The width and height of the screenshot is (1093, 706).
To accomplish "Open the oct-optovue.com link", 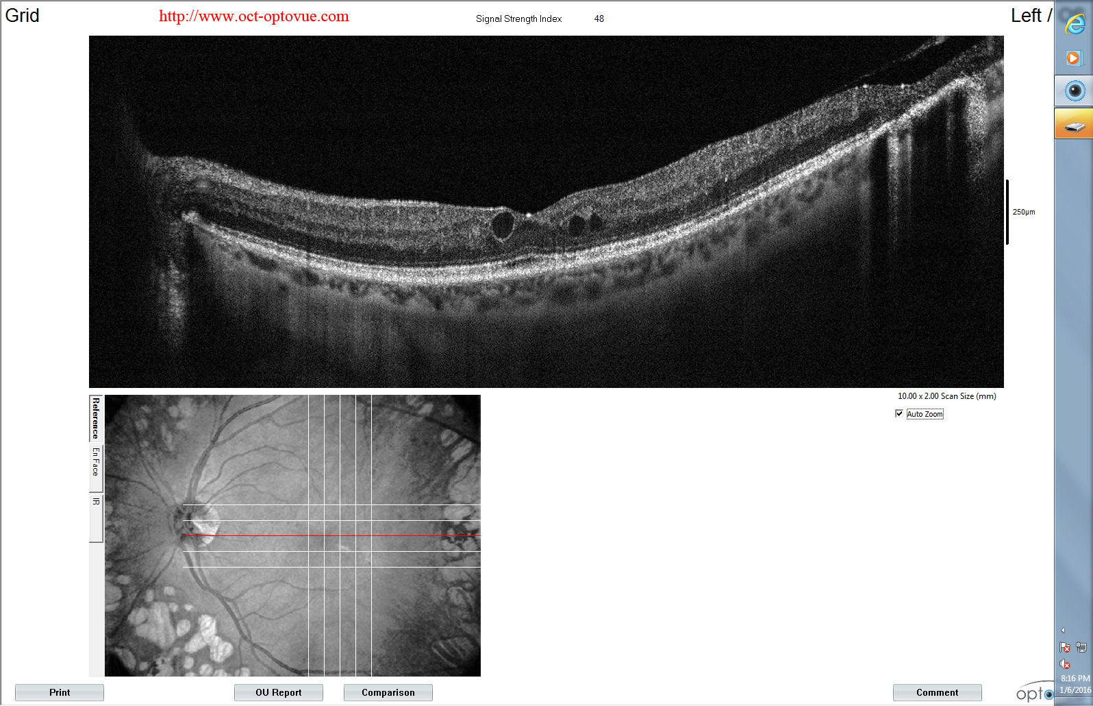I will pyautogui.click(x=254, y=16).
